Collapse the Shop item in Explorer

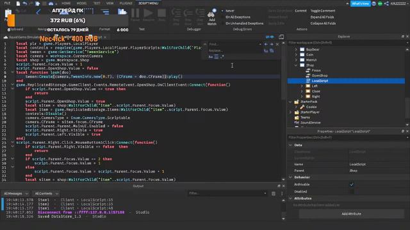tap(296, 65)
